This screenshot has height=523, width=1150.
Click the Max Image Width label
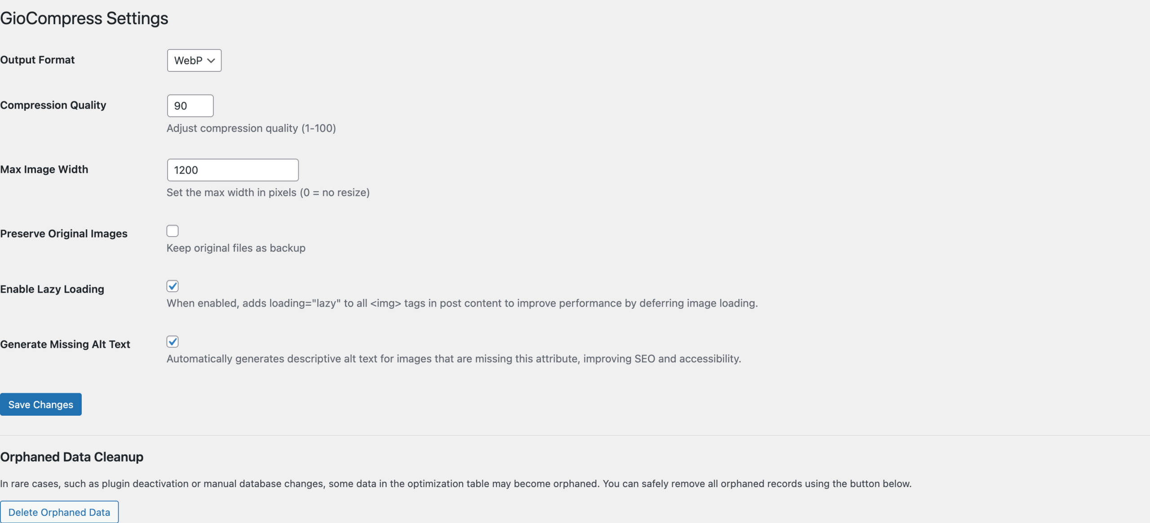tap(44, 169)
